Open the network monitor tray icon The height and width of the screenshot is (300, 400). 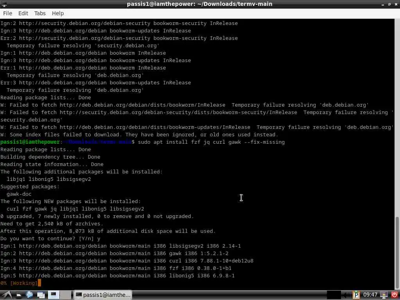(x=384, y=295)
